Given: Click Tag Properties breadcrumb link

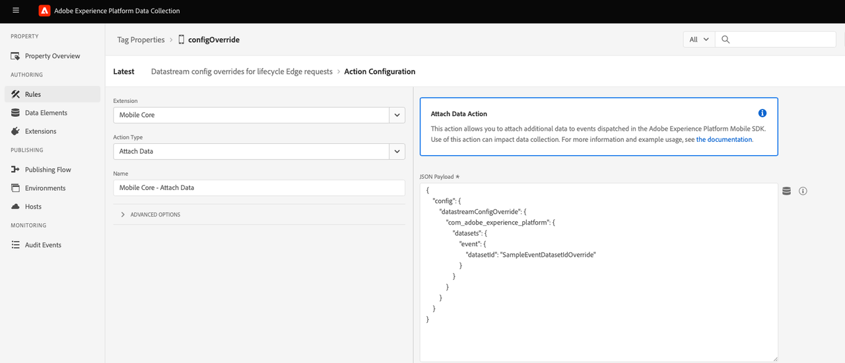Looking at the screenshot, I should click(141, 40).
